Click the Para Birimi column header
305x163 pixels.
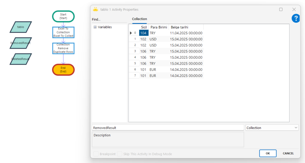pos(159,27)
